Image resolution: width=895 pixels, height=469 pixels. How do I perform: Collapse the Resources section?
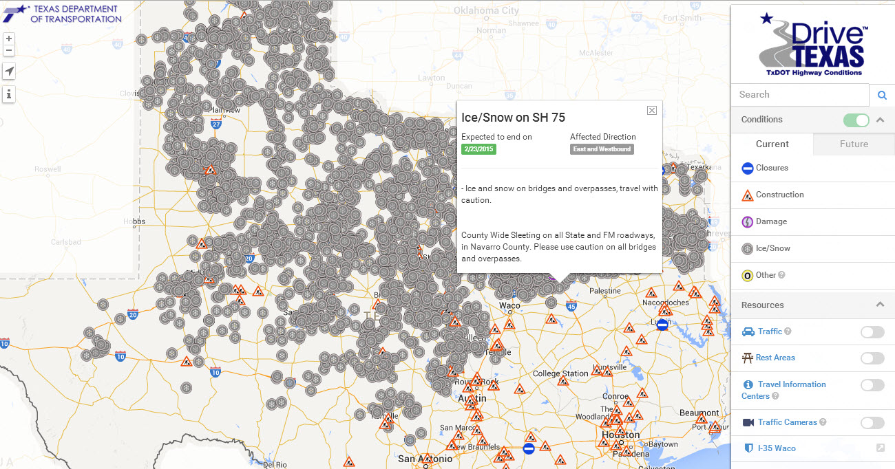[881, 305]
